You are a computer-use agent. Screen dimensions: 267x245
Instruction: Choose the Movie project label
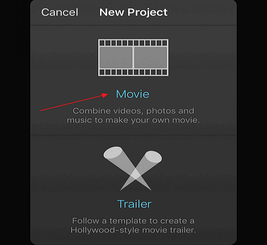pyautogui.click(x=133, y=94)
